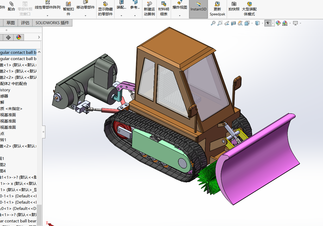Image resolution: width=323 pixels, height=226 pixels.
Task: Select the tree item '盖2<2> (默认<<默认'
Action: click(x=18, y=78)
